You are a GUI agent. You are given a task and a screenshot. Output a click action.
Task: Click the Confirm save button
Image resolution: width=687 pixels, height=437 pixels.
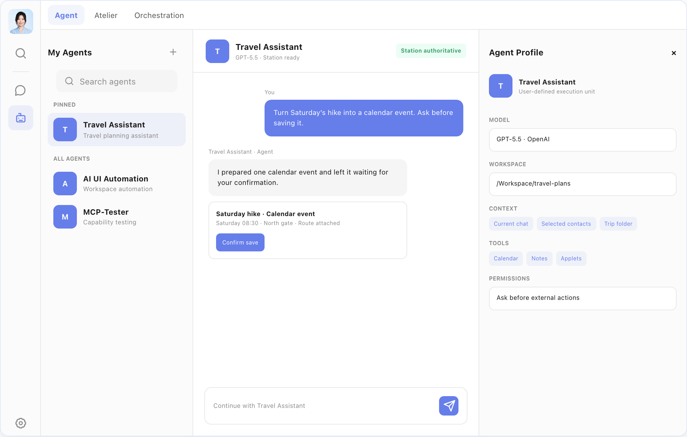click(x=240, y=242)
